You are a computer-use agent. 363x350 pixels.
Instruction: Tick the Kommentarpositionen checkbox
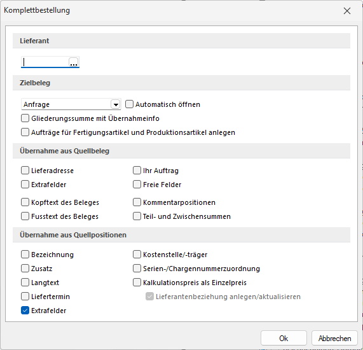tap(137, 202)
